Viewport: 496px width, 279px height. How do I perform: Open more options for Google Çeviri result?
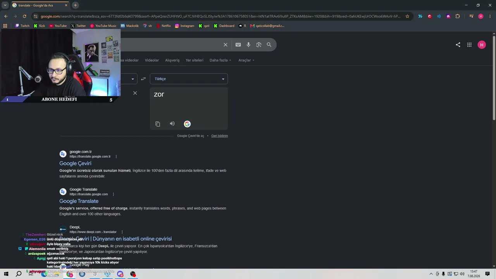[x=116, y=157]
